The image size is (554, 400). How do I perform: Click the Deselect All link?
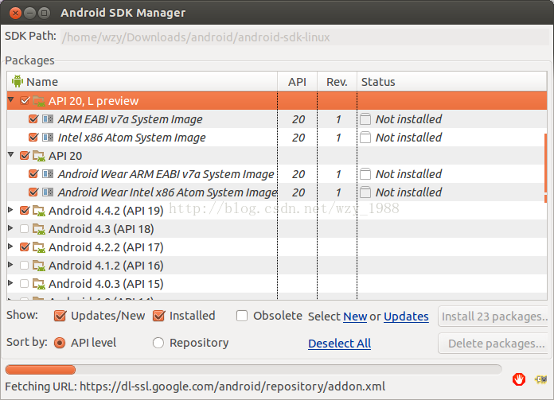point(340,344)
